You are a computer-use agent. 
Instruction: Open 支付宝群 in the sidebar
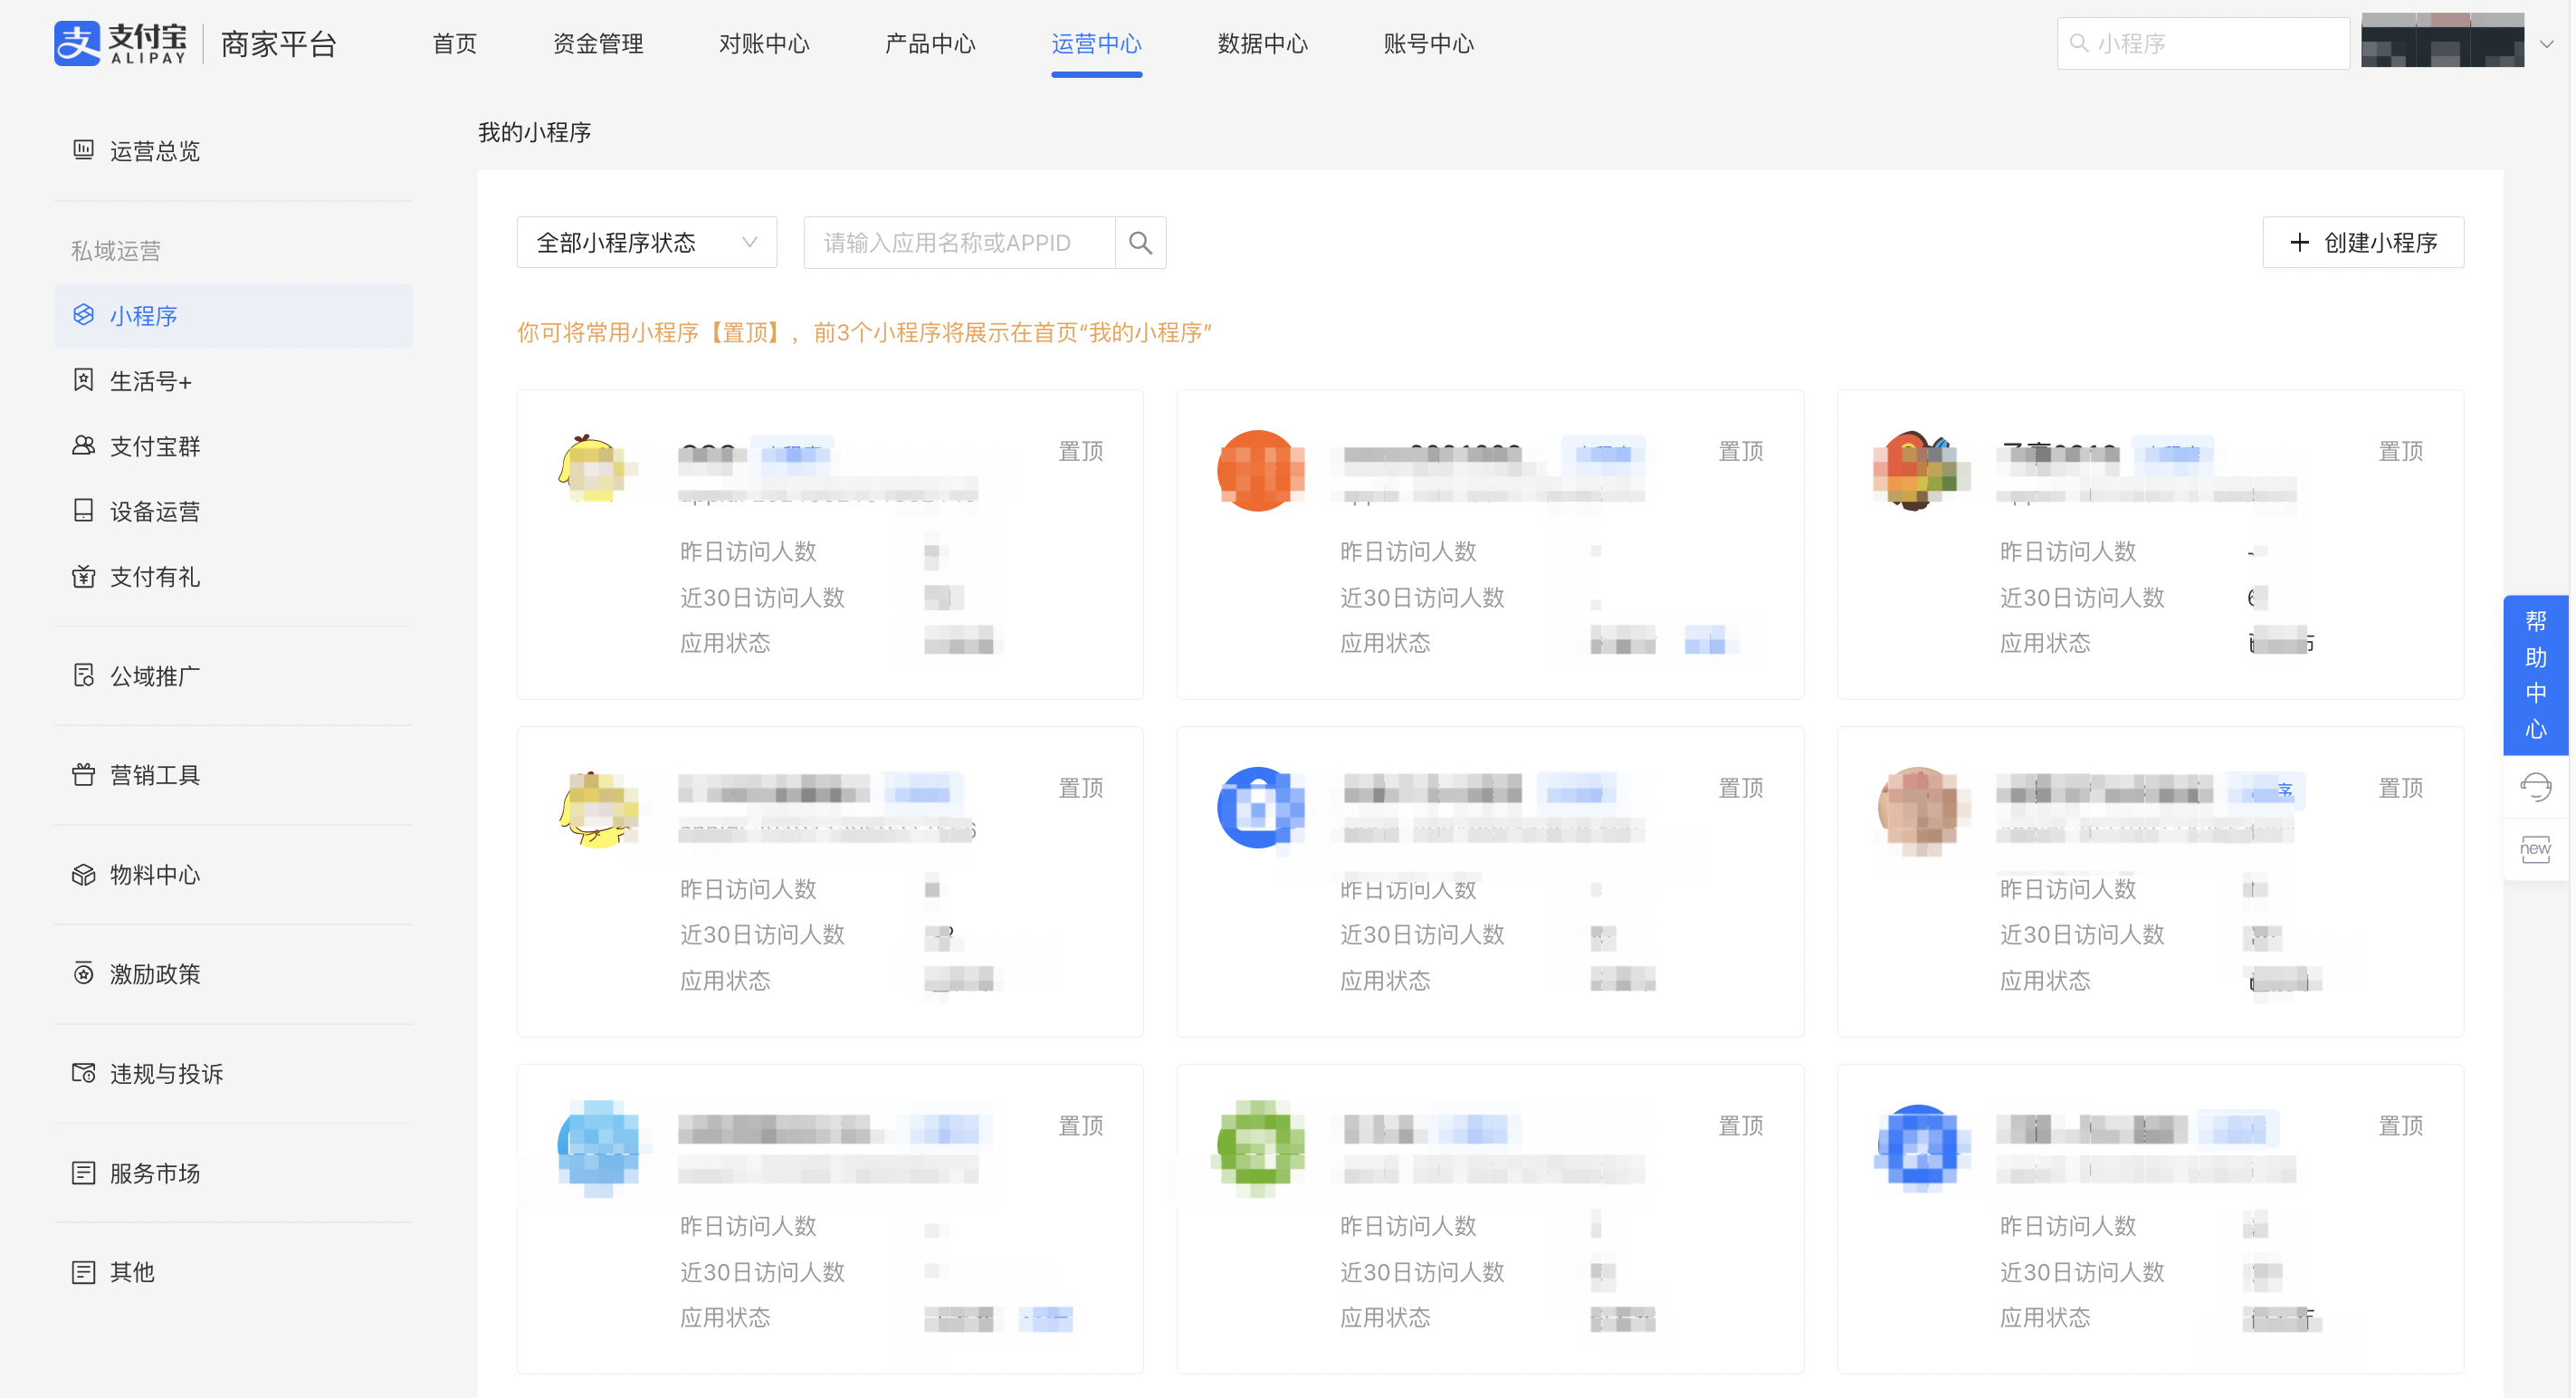coord(154,446)
